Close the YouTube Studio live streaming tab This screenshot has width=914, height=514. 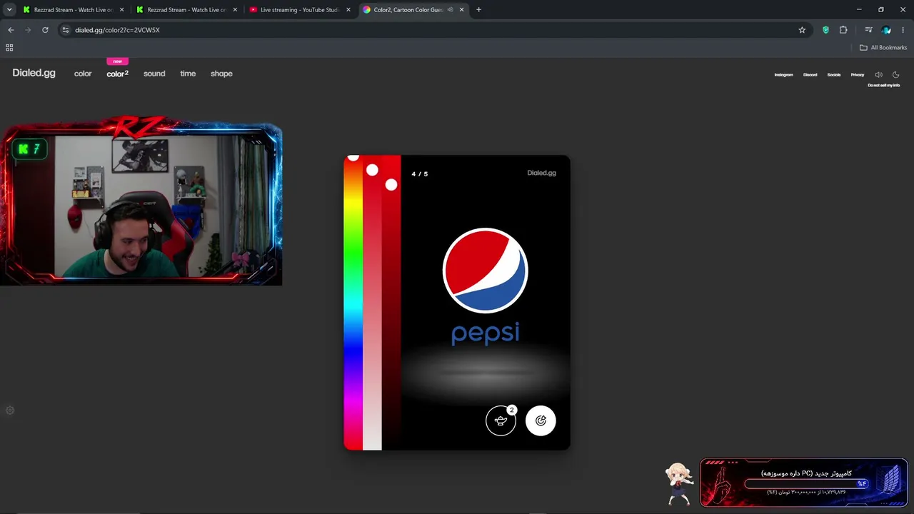[x=348, y=10]
